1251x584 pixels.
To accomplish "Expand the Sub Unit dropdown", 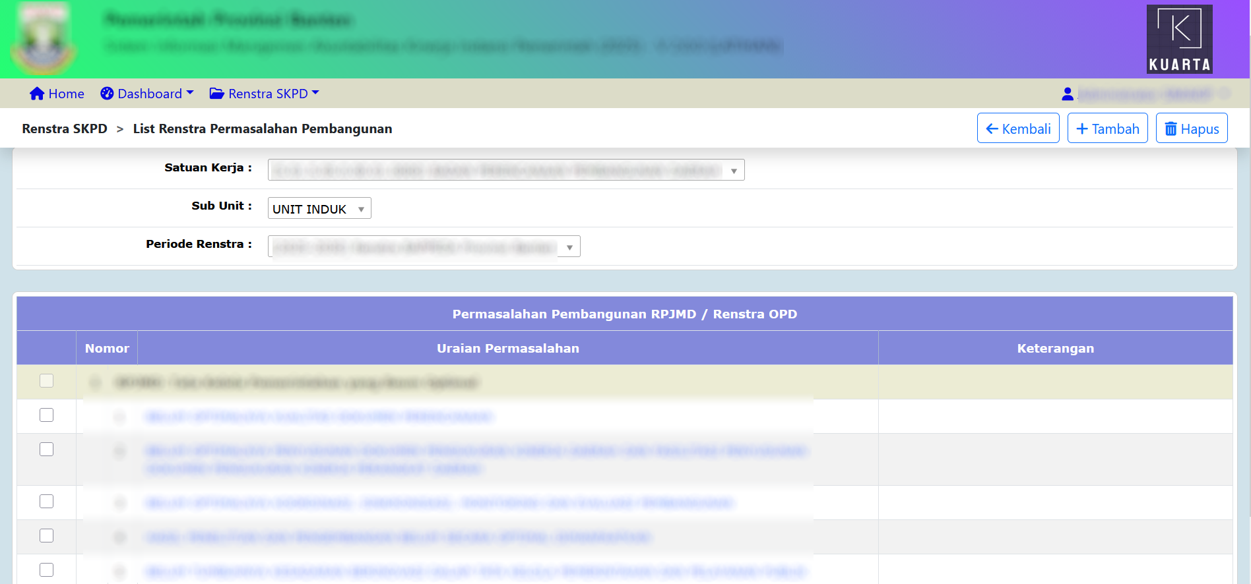I will click(319, 209).
